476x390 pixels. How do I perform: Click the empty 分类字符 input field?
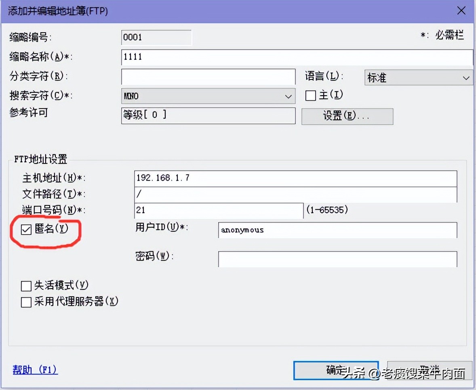[x=208, y=77]
